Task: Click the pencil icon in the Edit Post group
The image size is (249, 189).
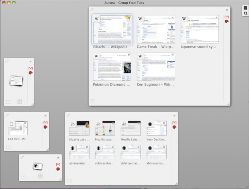Action: [x=7, y=115]
